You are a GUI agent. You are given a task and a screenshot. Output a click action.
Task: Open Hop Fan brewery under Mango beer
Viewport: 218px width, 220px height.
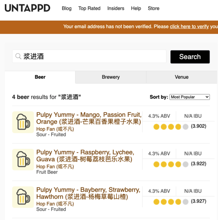tap(55, 129)
